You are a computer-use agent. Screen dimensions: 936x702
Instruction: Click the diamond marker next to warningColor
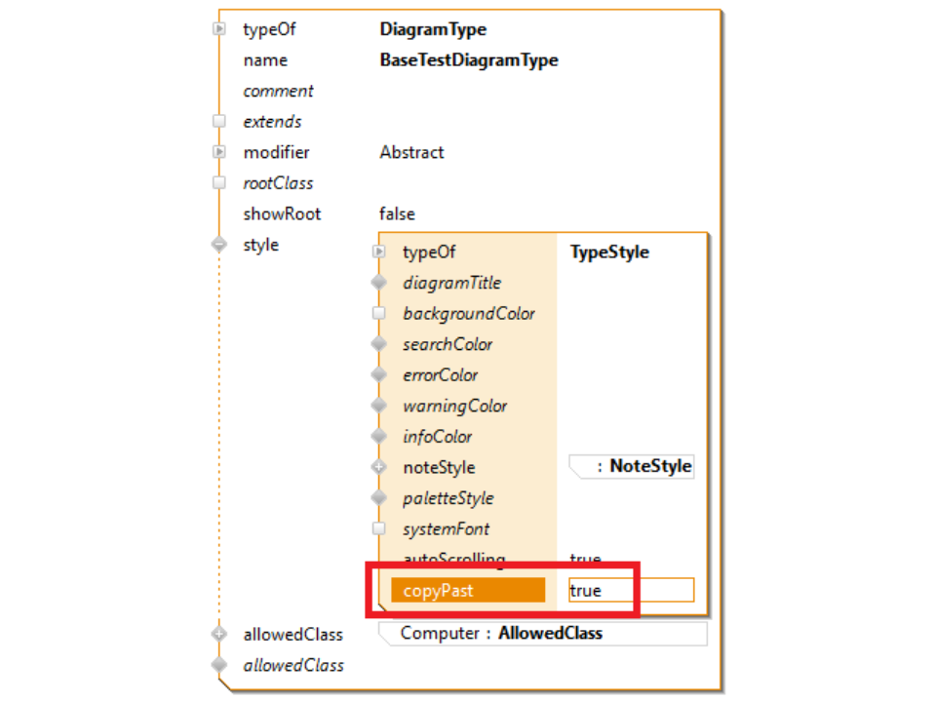tap(379, 406)
